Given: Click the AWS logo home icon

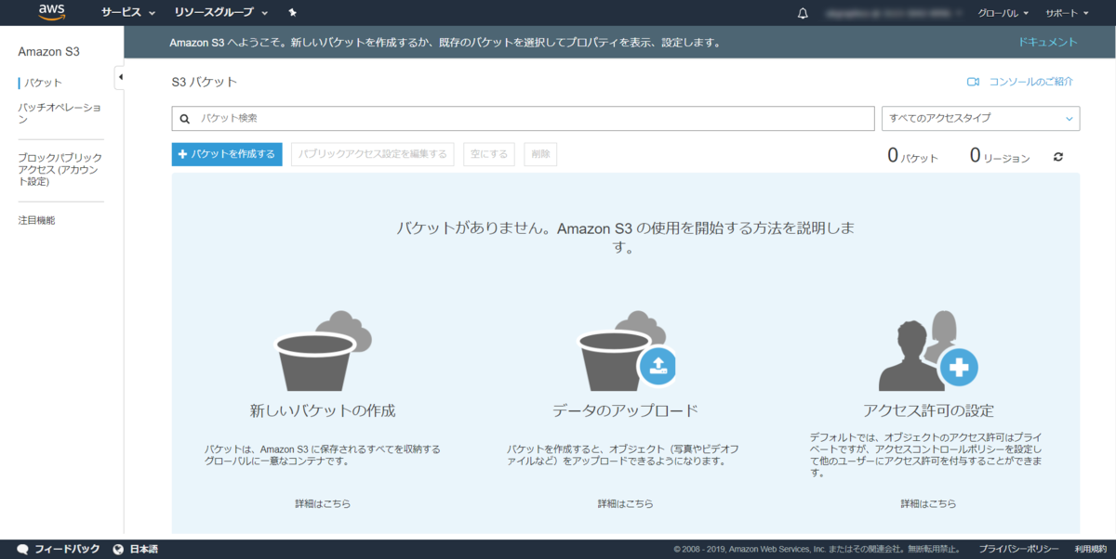Looking at the screenshot, I should [x=50, y=12].
